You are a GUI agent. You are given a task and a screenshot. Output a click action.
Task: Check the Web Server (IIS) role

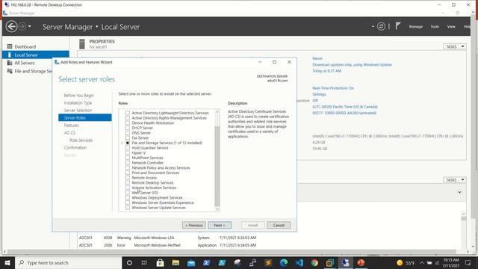[128, 193]
